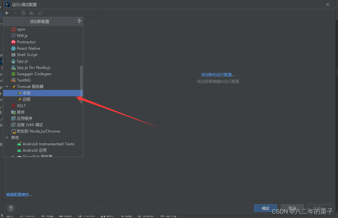The height and width of the screenshot is (218, 338).
Task: Click the Android Instrumented Tests robot icon
Action: pyautogui.click(x=19, y=144)
